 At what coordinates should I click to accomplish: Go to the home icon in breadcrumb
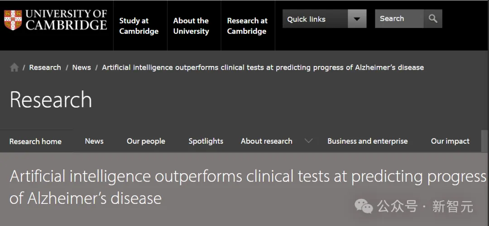(x=14, y=67)
